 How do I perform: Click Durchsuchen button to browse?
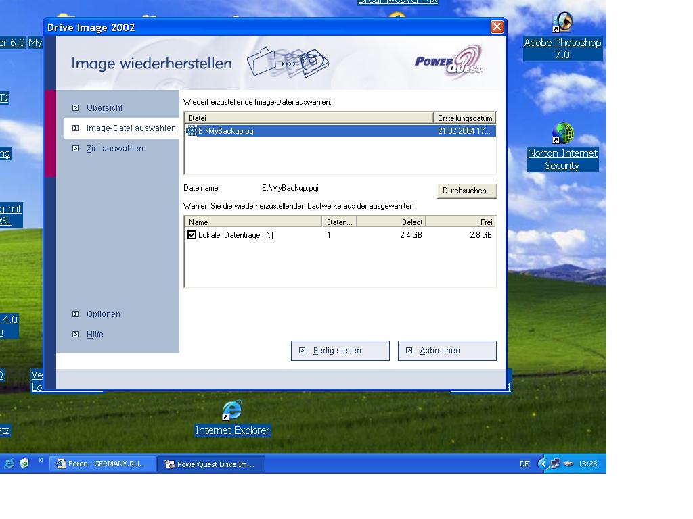tap(467, 191)
